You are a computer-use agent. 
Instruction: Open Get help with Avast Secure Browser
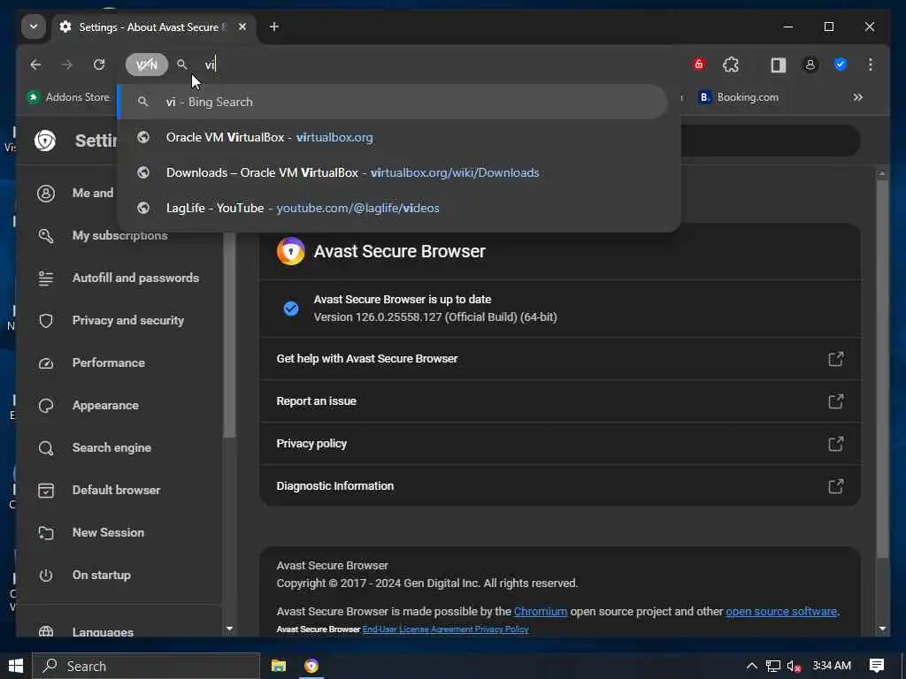pos(560,359)
